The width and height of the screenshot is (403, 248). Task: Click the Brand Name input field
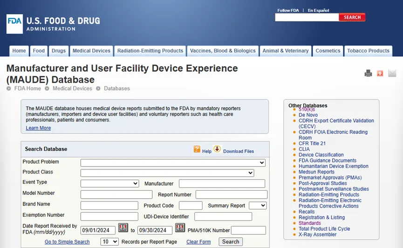[x=109, y=205]
